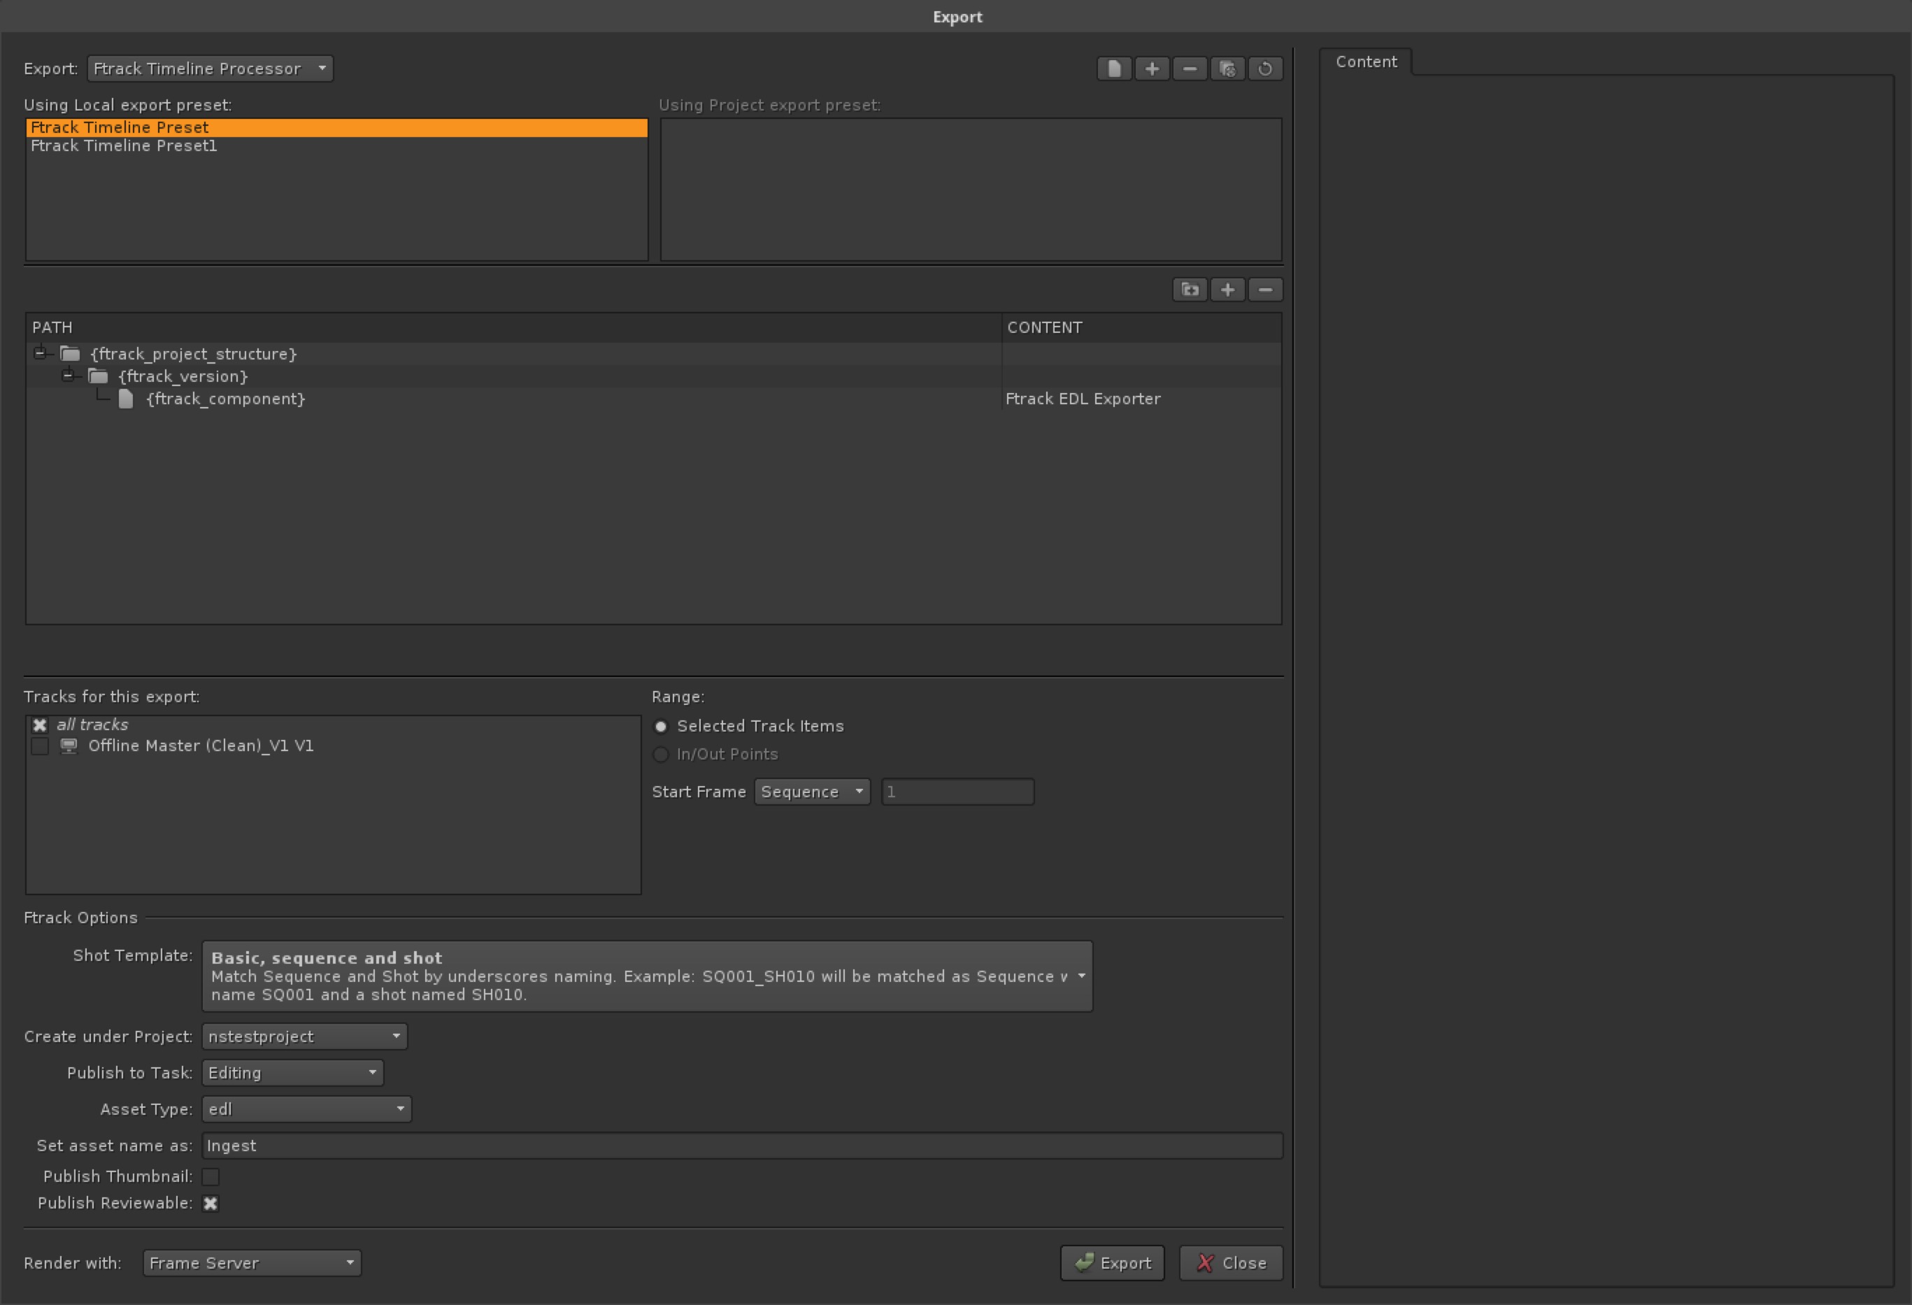Click the PATH column header
This screenshot has height=1305, width=1912.
coord(514,327)
